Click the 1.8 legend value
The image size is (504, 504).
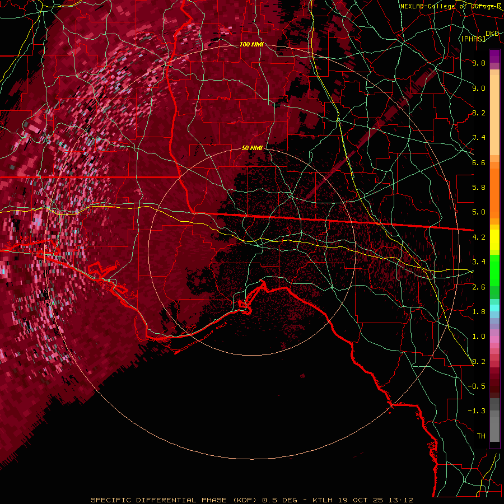pos(479,312)
